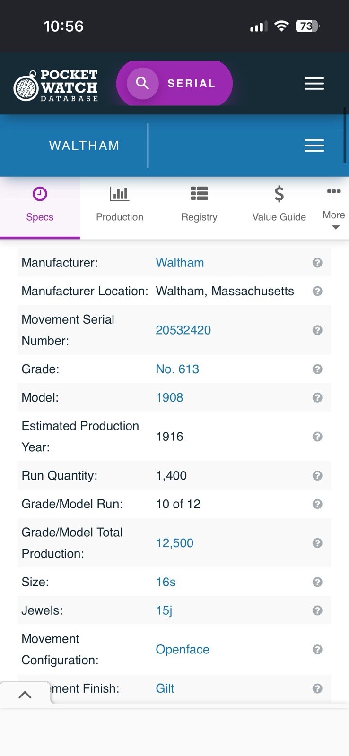349x756 pixels.
Task: Open help icon for Size row
Action: coord(317,582)
